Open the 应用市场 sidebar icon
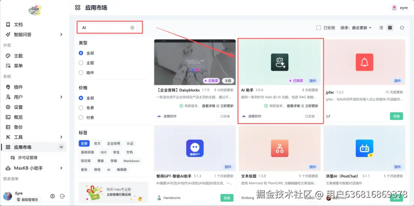The width and height of the screenshot is (414, 206). (x=8, y=147)
